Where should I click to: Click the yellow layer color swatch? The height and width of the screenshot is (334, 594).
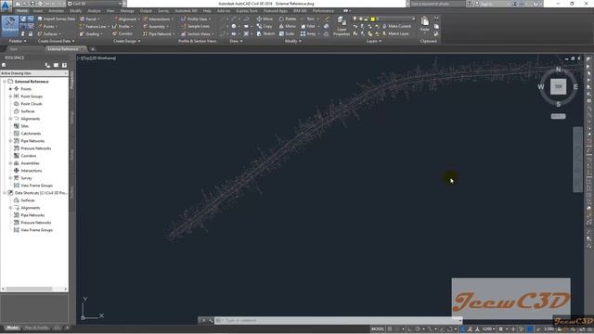(x=373, y=19)
